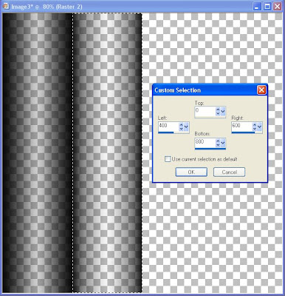This screenshot has height=296, width=285.
Task: Minimize the Image3 window
Action: [257, 7]
